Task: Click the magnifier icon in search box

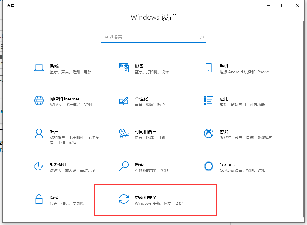Action: 202,38
